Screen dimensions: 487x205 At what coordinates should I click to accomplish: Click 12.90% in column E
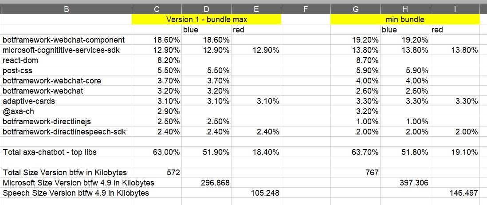266,50
